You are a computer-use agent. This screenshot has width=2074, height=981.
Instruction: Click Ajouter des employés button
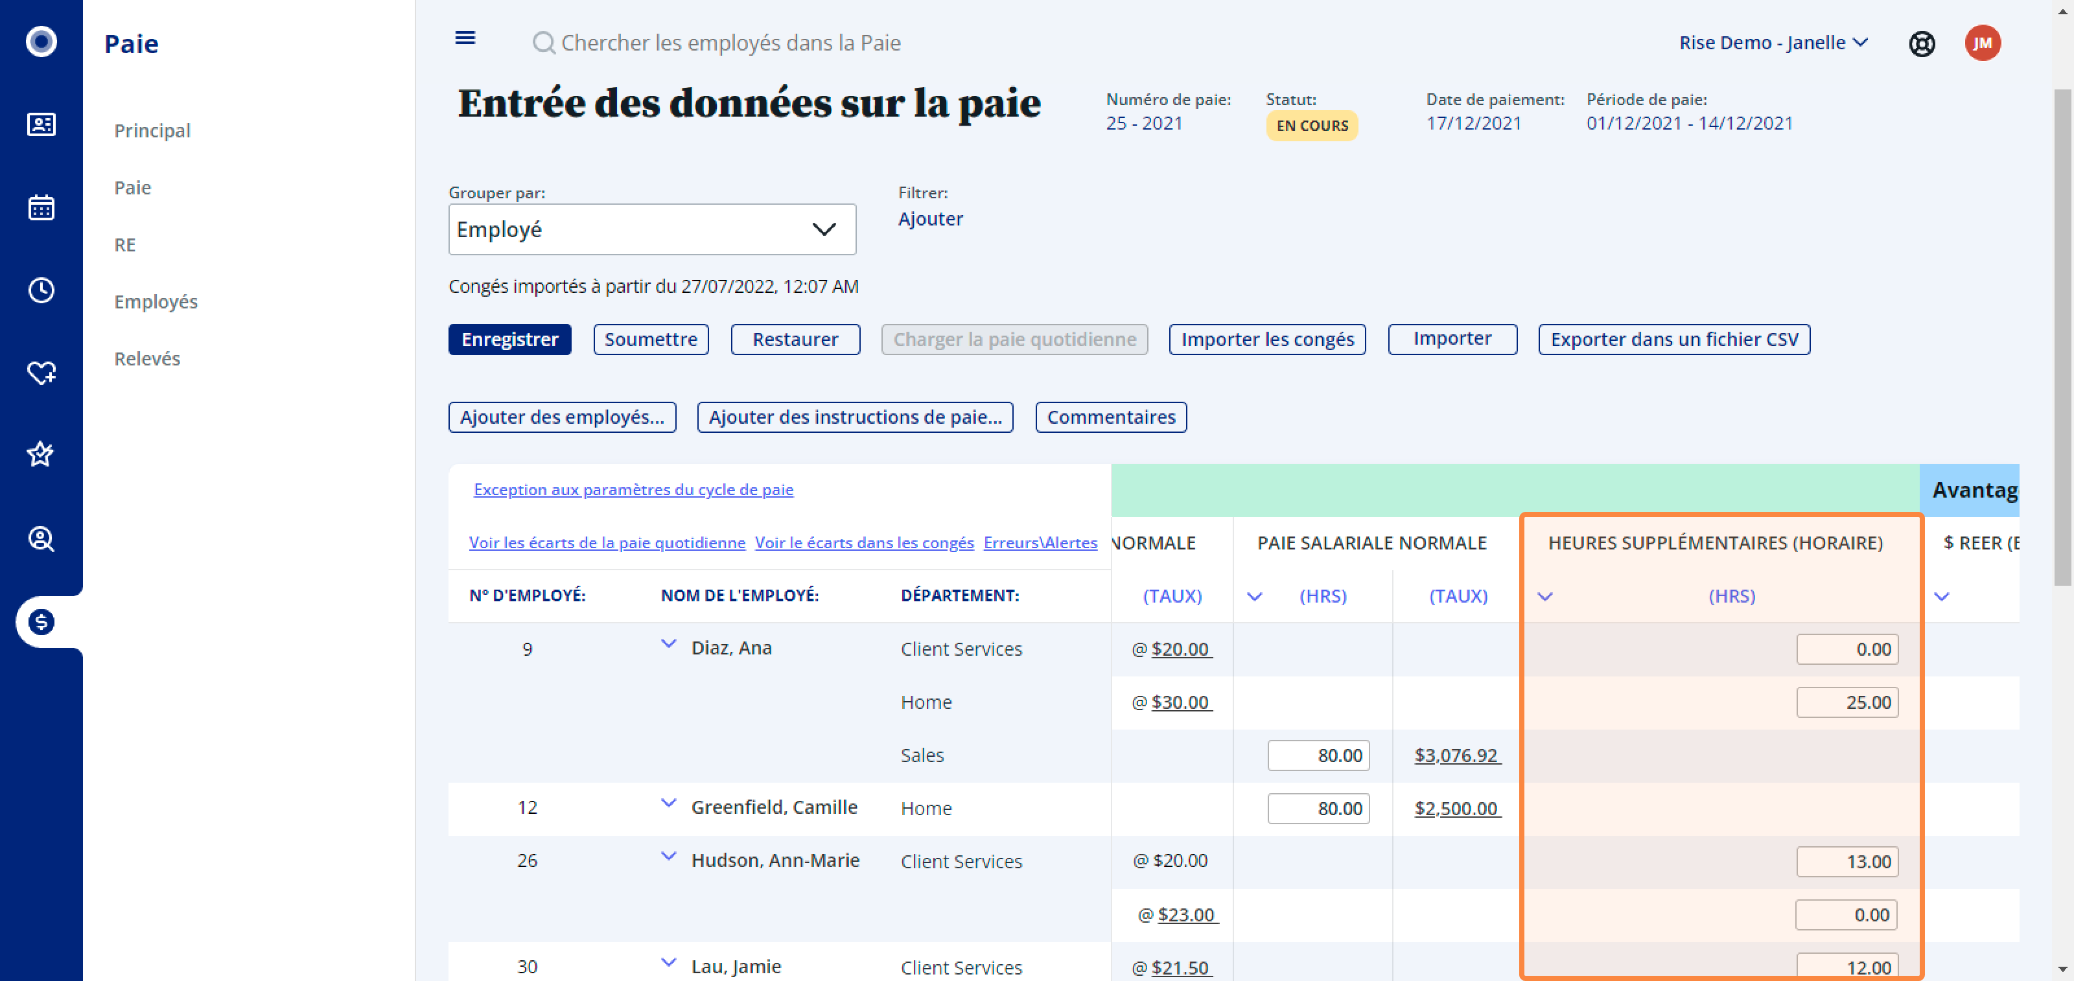562,417
